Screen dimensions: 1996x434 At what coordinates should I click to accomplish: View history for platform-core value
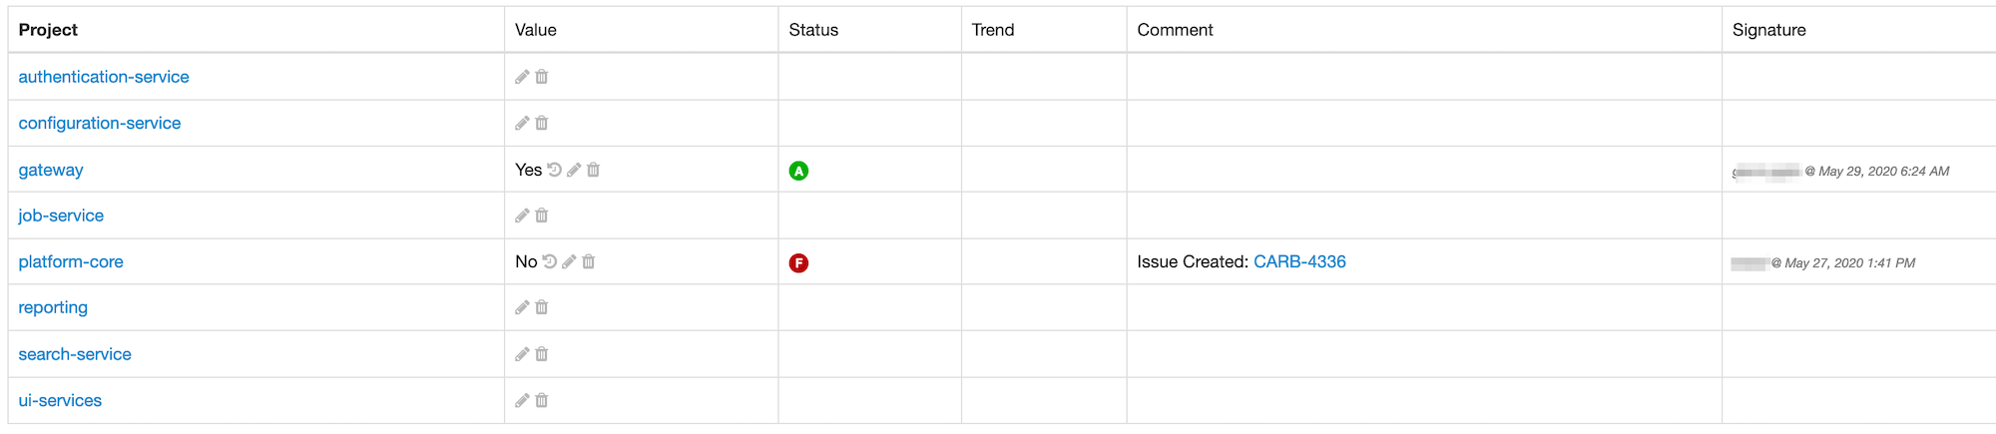(x=550, y=261)
